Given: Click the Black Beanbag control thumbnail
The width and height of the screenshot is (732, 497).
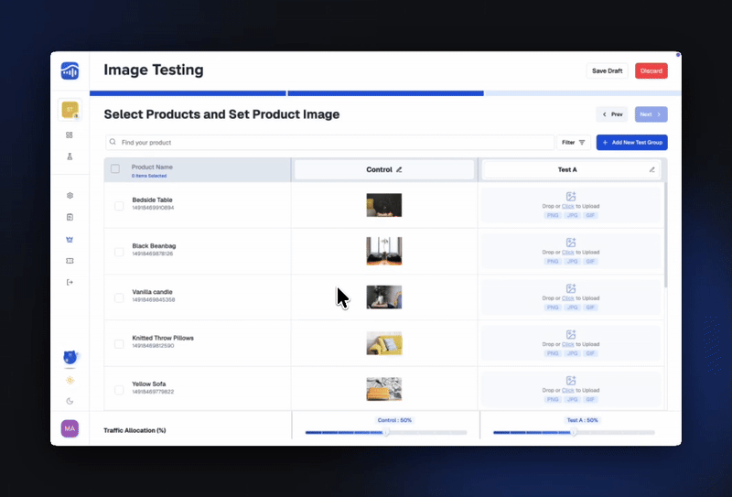Looking at the screenshot, I should coord(384,251).
